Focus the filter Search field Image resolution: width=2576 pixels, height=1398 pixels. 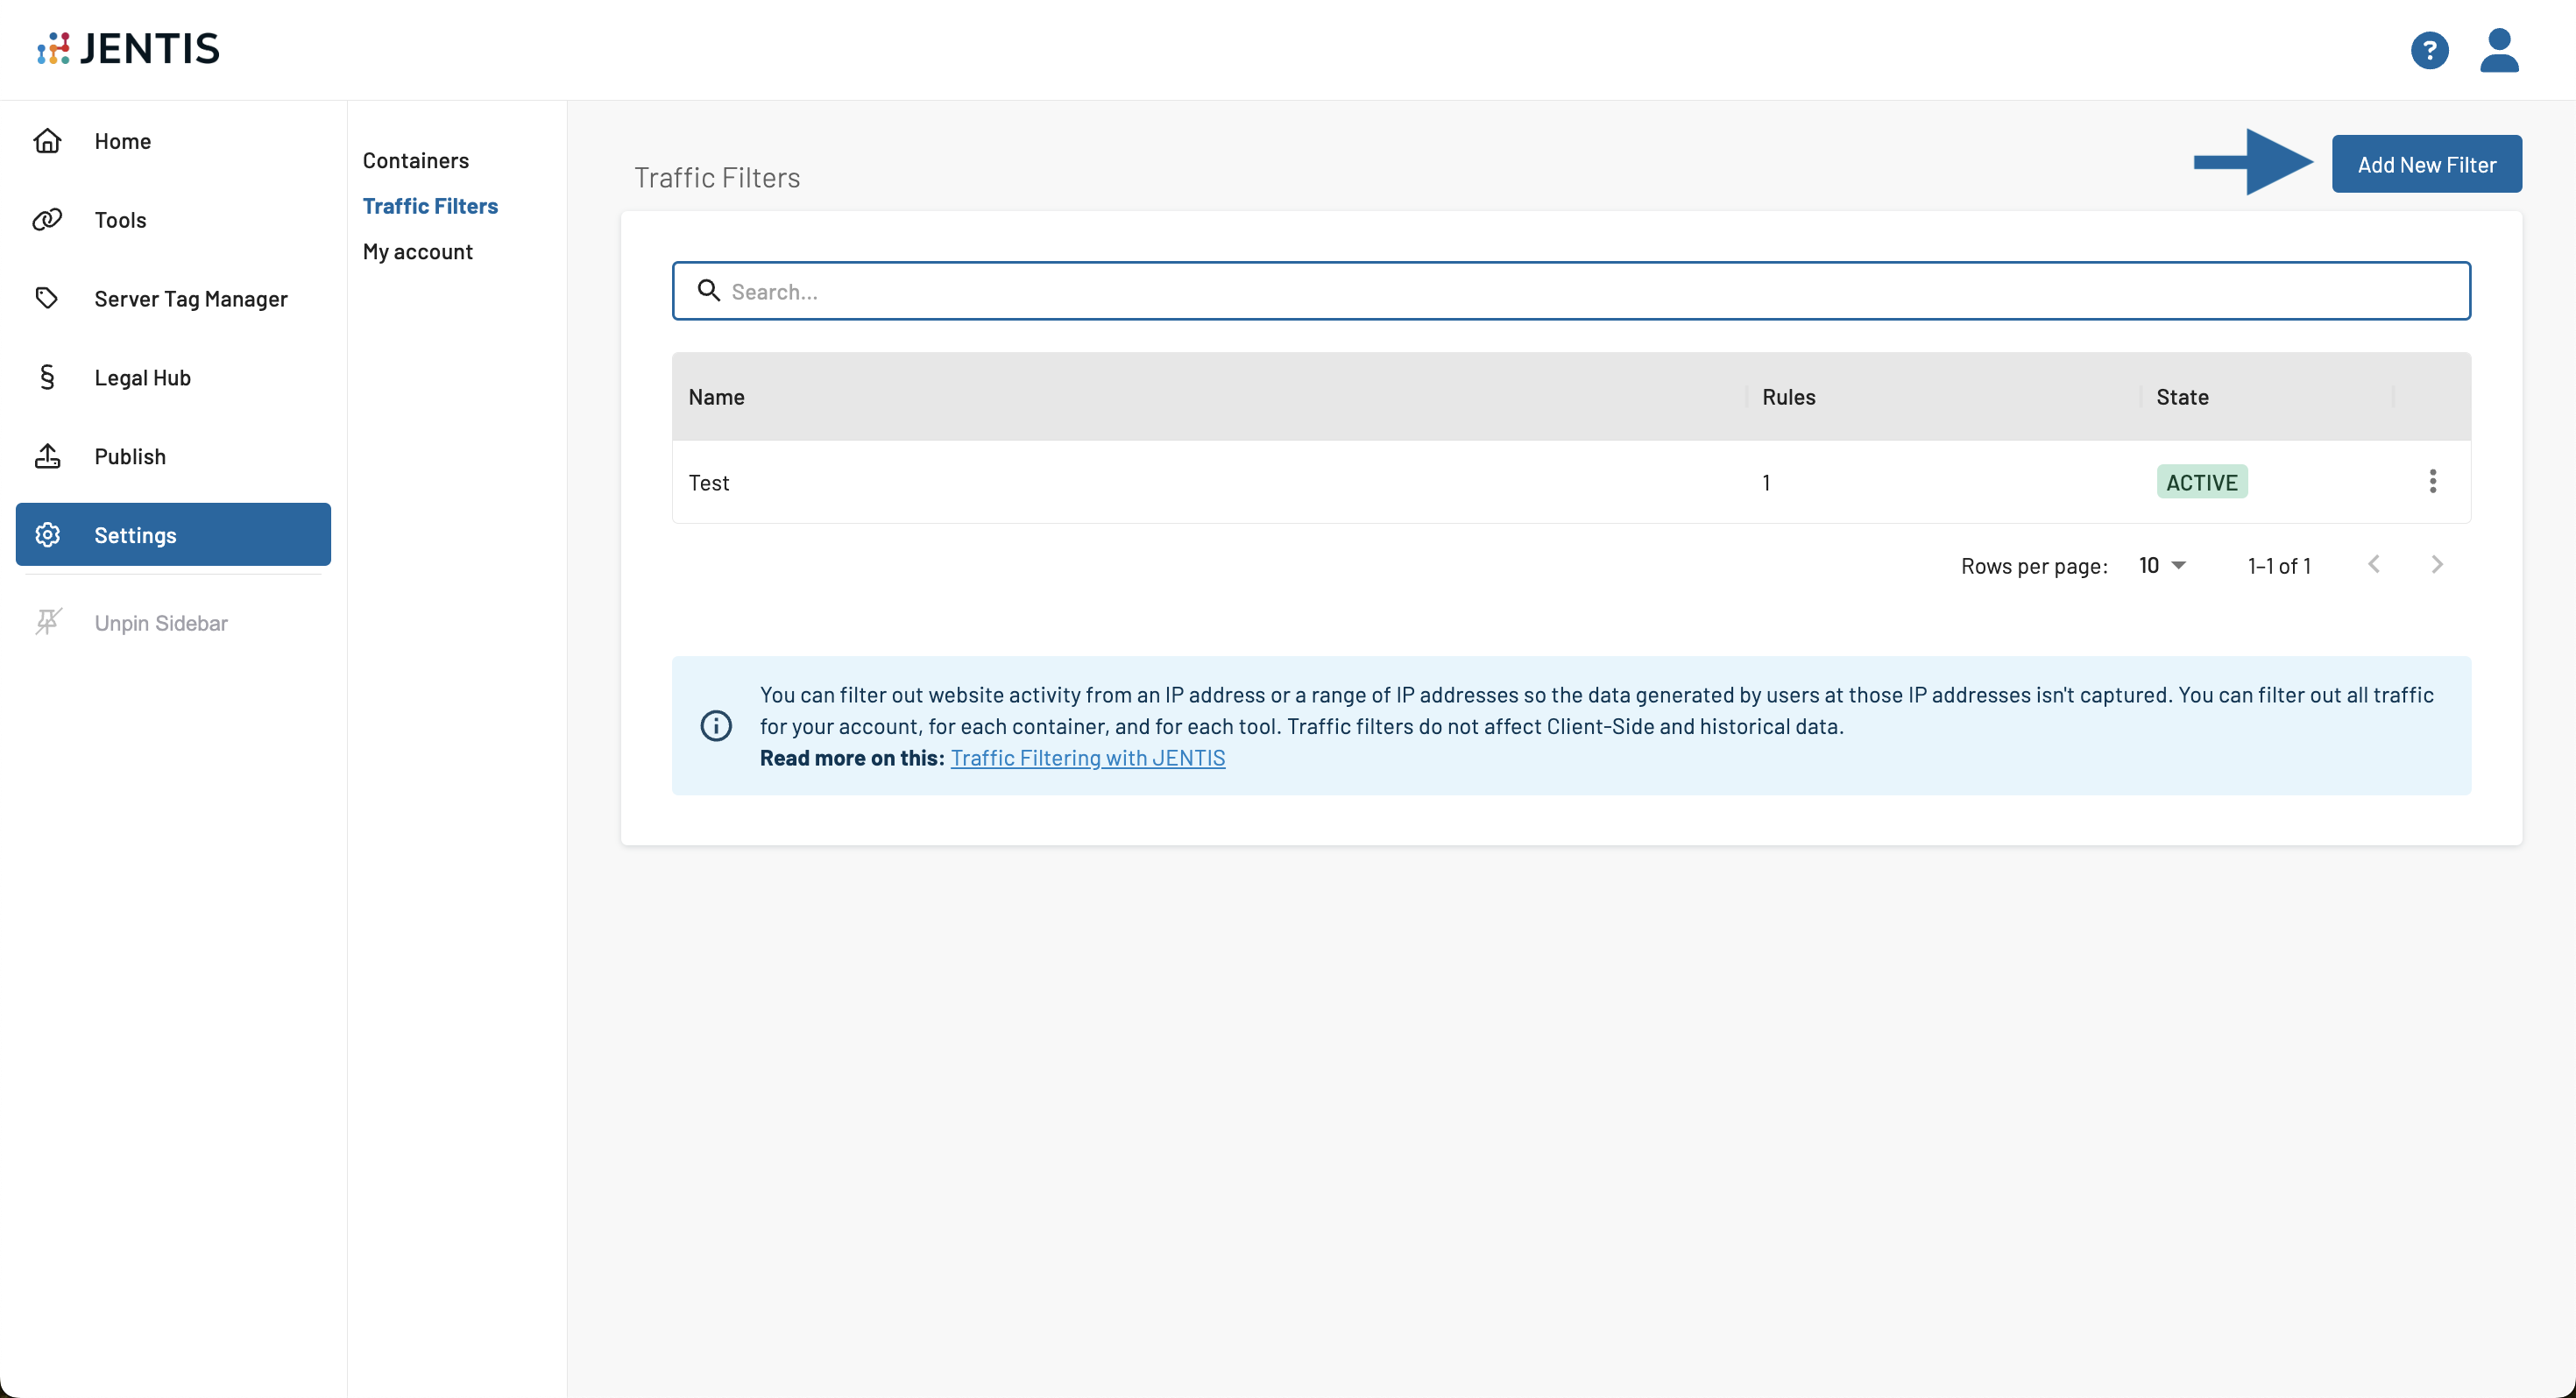click(x=1570, y=291)
